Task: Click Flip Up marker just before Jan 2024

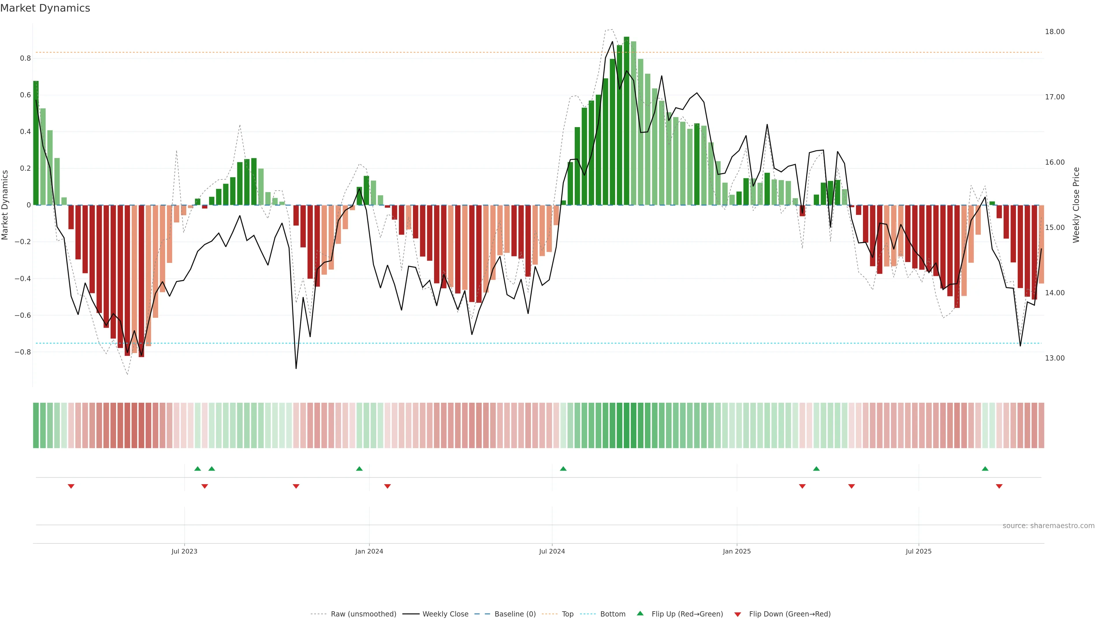Action: point(360,469)
